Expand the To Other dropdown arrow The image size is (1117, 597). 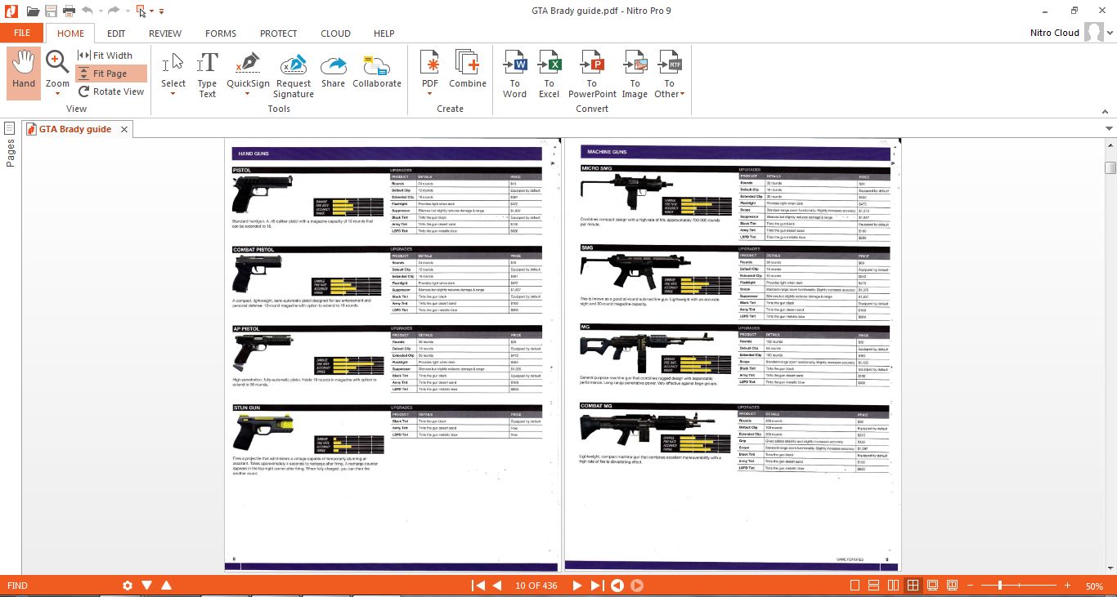pyautogui.click(x=682, y=94)
